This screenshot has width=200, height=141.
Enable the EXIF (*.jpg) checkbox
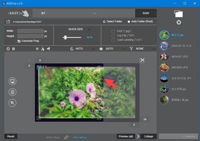pyautogui.click(x=113, y=31)
